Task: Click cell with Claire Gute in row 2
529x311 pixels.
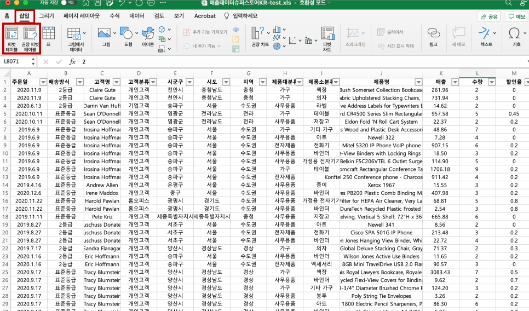Action: 102,90
